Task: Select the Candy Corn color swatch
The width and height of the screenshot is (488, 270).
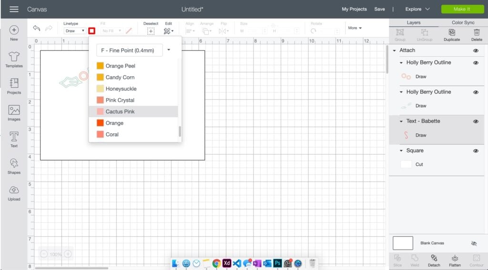Action: point(100,77)
